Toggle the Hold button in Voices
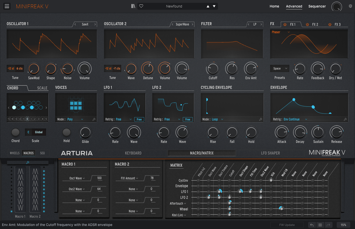355x229 pixels. 66,133
